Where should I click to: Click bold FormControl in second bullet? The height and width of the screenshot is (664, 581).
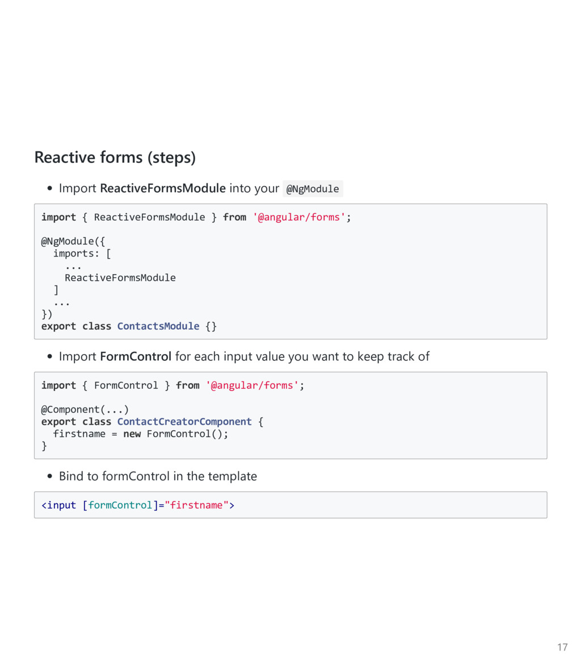(x=136, y=356)
